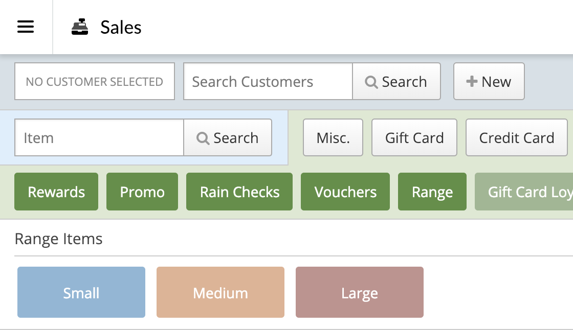Click the Credit Card button
This screenshot has width=573, height=330.
[x=517, y=137]
